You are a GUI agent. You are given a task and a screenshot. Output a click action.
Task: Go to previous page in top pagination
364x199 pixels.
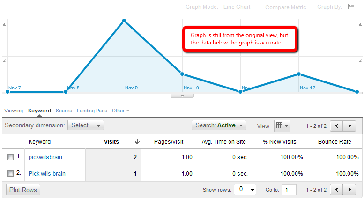click(336, 125)
